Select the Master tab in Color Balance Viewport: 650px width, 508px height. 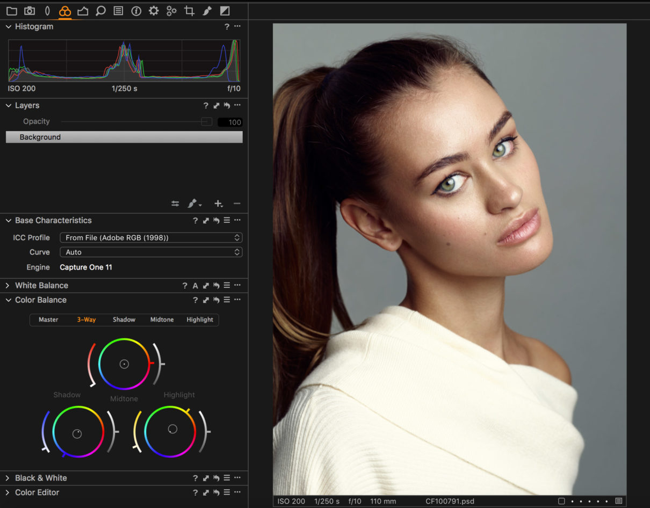click(48, 320)
